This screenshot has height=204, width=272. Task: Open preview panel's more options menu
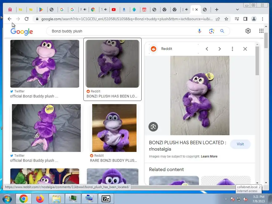tap(232, 49)
